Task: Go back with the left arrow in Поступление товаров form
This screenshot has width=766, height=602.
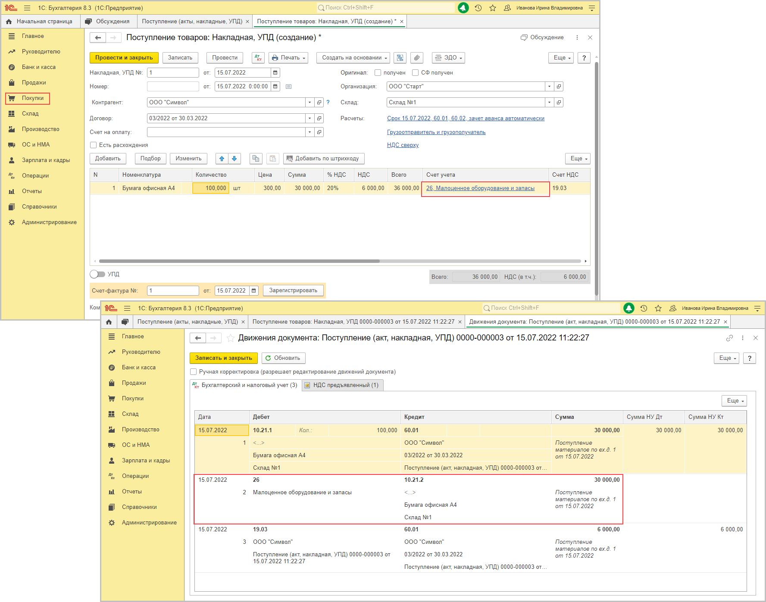Action: pos(98,37)
